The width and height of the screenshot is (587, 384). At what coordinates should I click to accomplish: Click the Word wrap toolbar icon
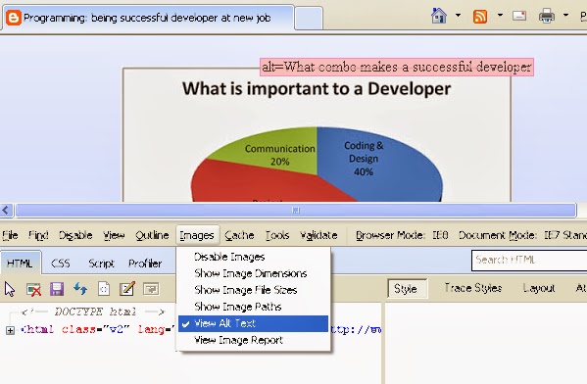point(151,289)
